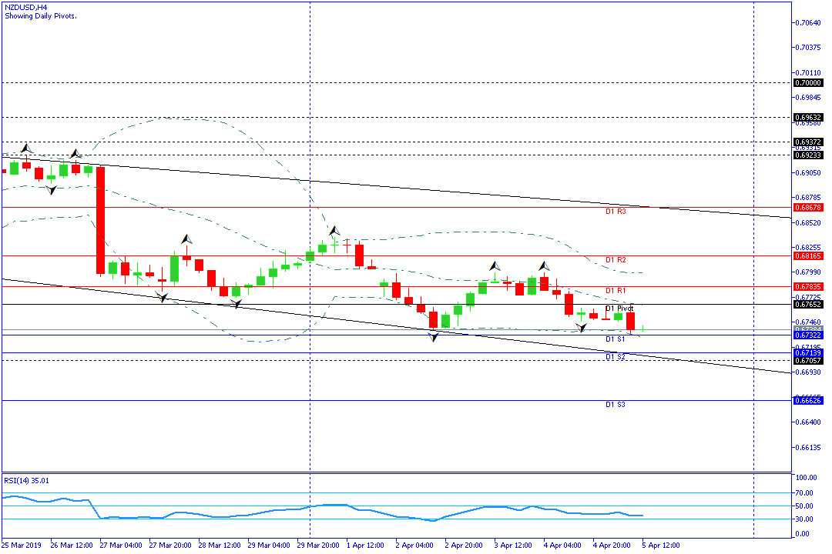Click the 0.66626 blue price tag
Image resolution: width=832 pixels, height=554 pixels.
coord(808,401)
